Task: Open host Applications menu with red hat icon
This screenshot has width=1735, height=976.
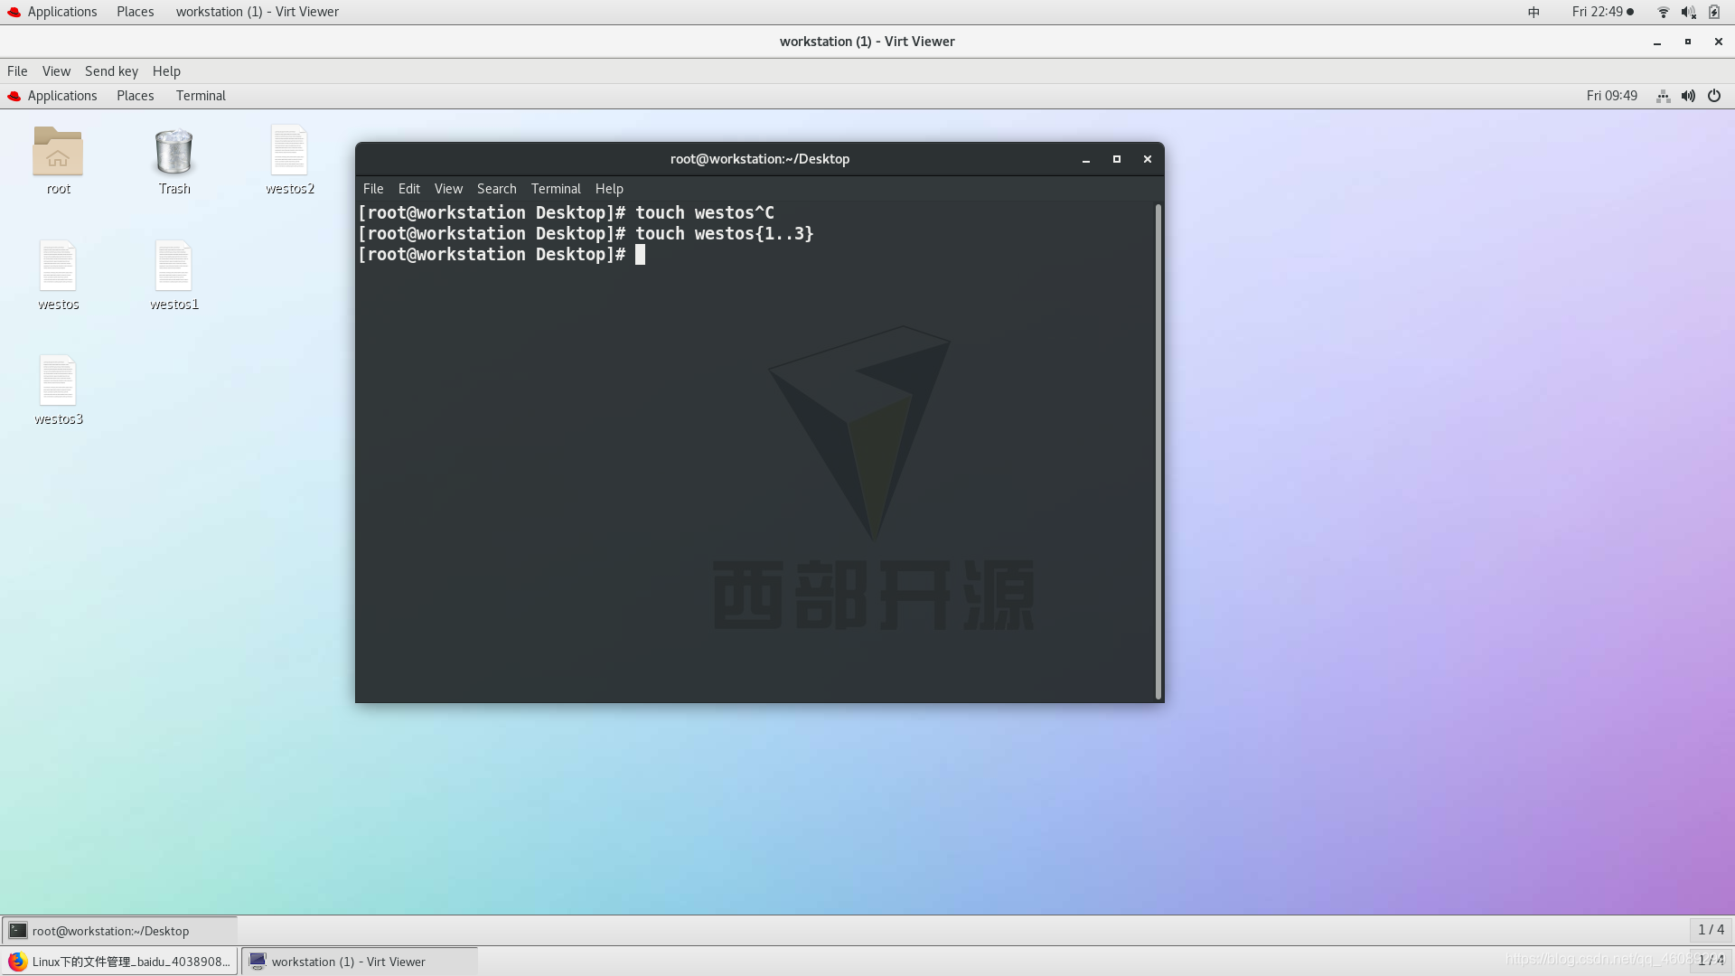Action: click(52, 12)
